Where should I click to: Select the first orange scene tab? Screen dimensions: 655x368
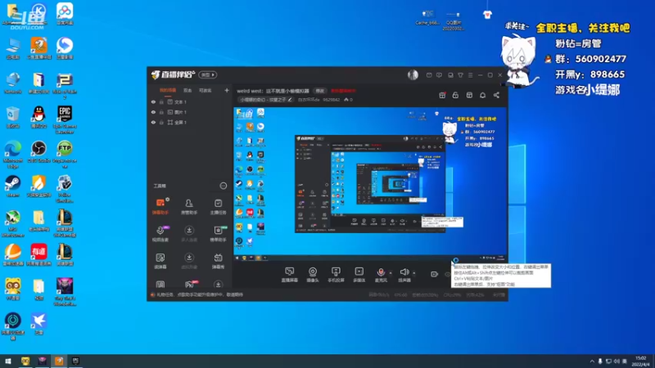pyautogui.click(x=168, y=91)
